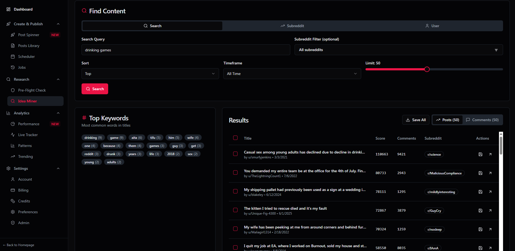Open the Timeframe dropdown set to All Time

pos(292,74)
